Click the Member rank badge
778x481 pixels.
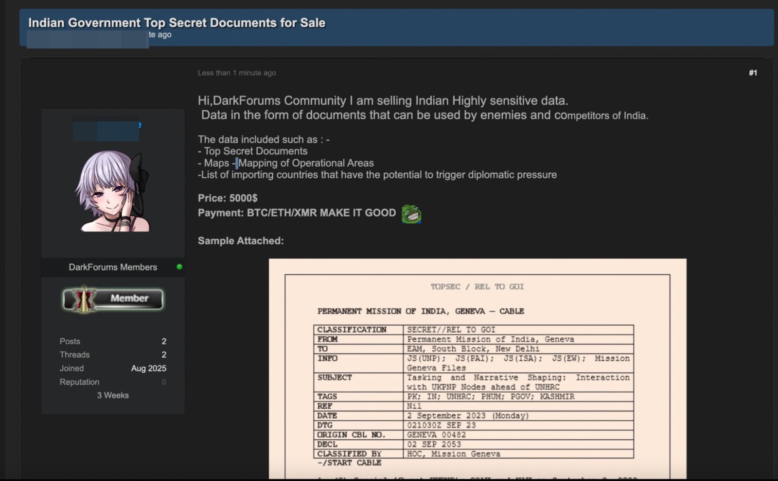(113, 299)
